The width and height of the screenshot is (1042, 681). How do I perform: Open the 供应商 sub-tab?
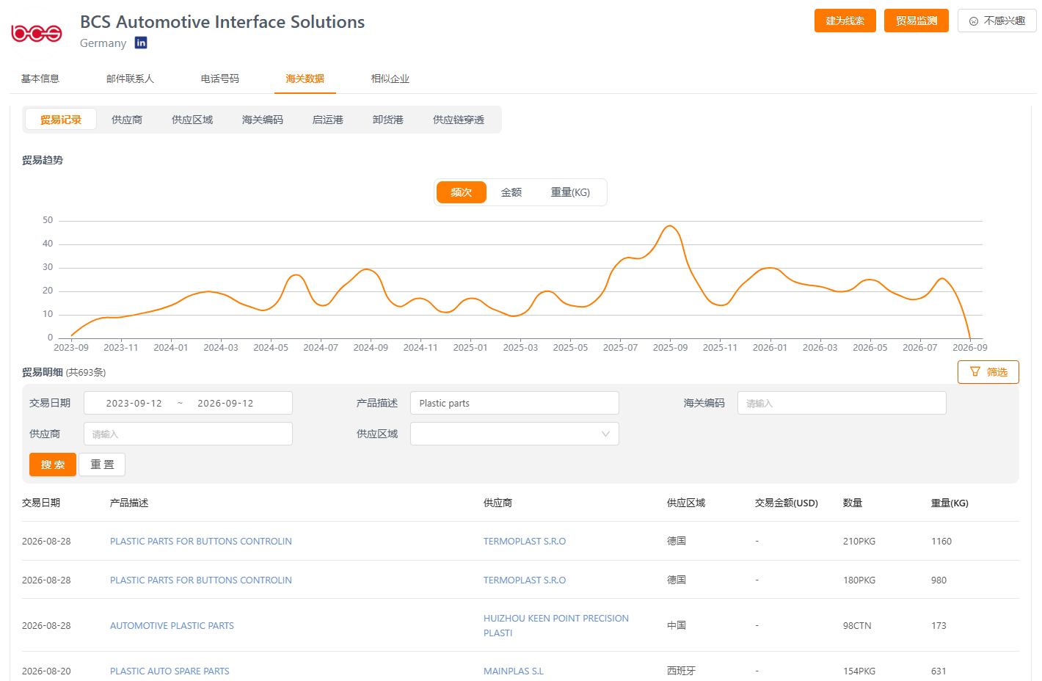pos(127,120)
